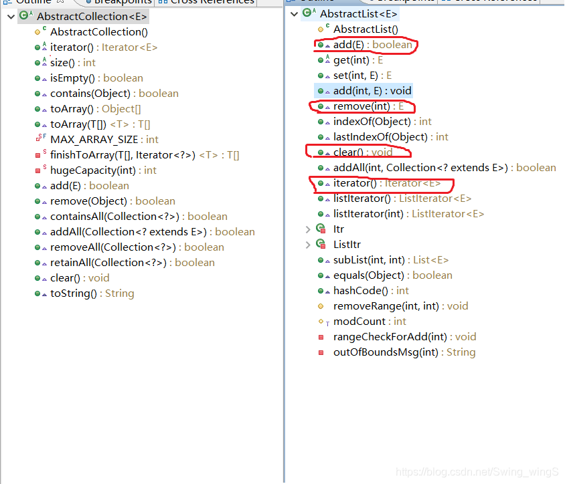The image size is (565, 484).
Task: Select add(E) in AbstractCollection outline
Action: tap(89, 186)
